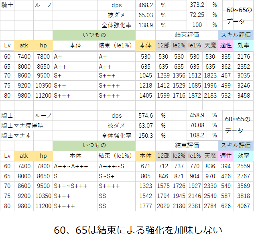This screenshot has height=247, width=260.
Task: Click the grade S~S+ cell
Action: point(107,176)
